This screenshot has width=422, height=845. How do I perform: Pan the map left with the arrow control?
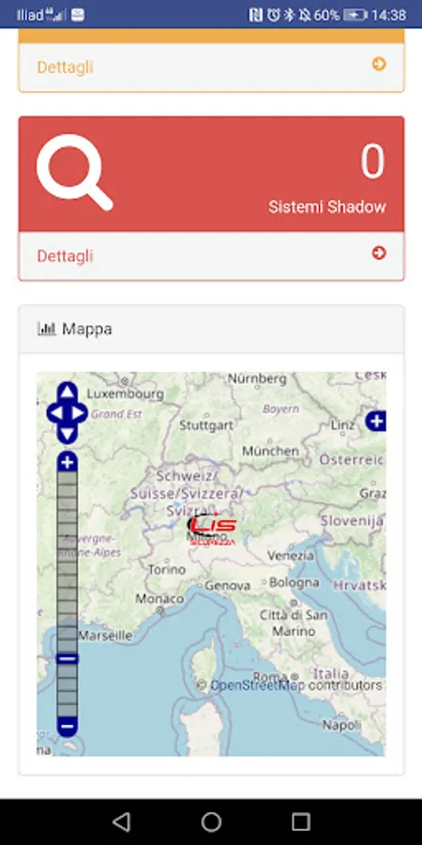[56, 413]
